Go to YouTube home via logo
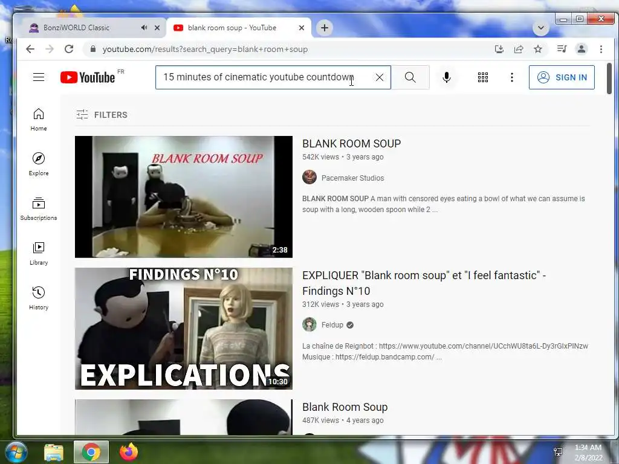 (x=88, y=77)
